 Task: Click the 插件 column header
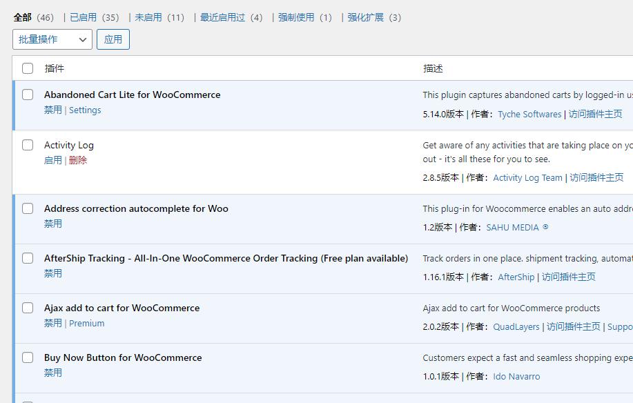[x=54, y=68]
